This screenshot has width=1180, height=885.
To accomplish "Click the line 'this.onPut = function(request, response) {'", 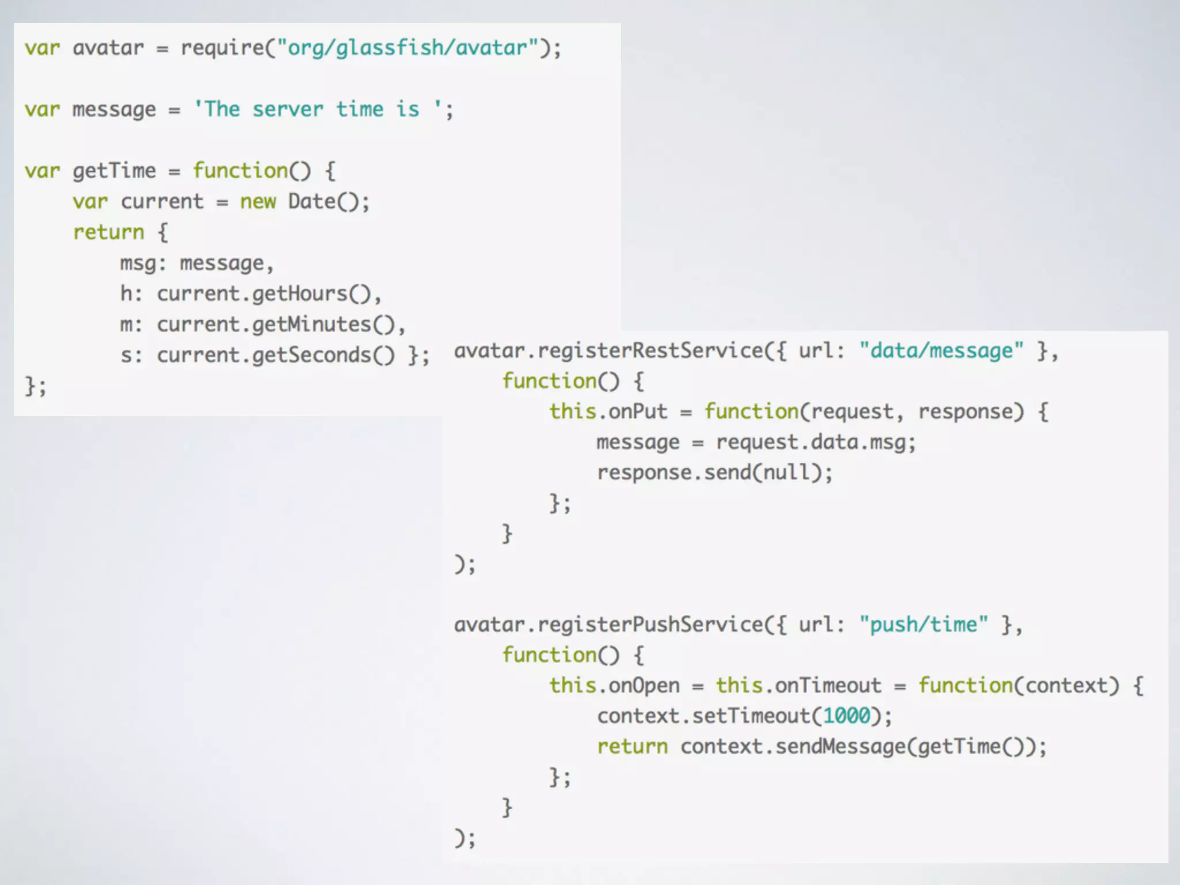I will (799, 411).
